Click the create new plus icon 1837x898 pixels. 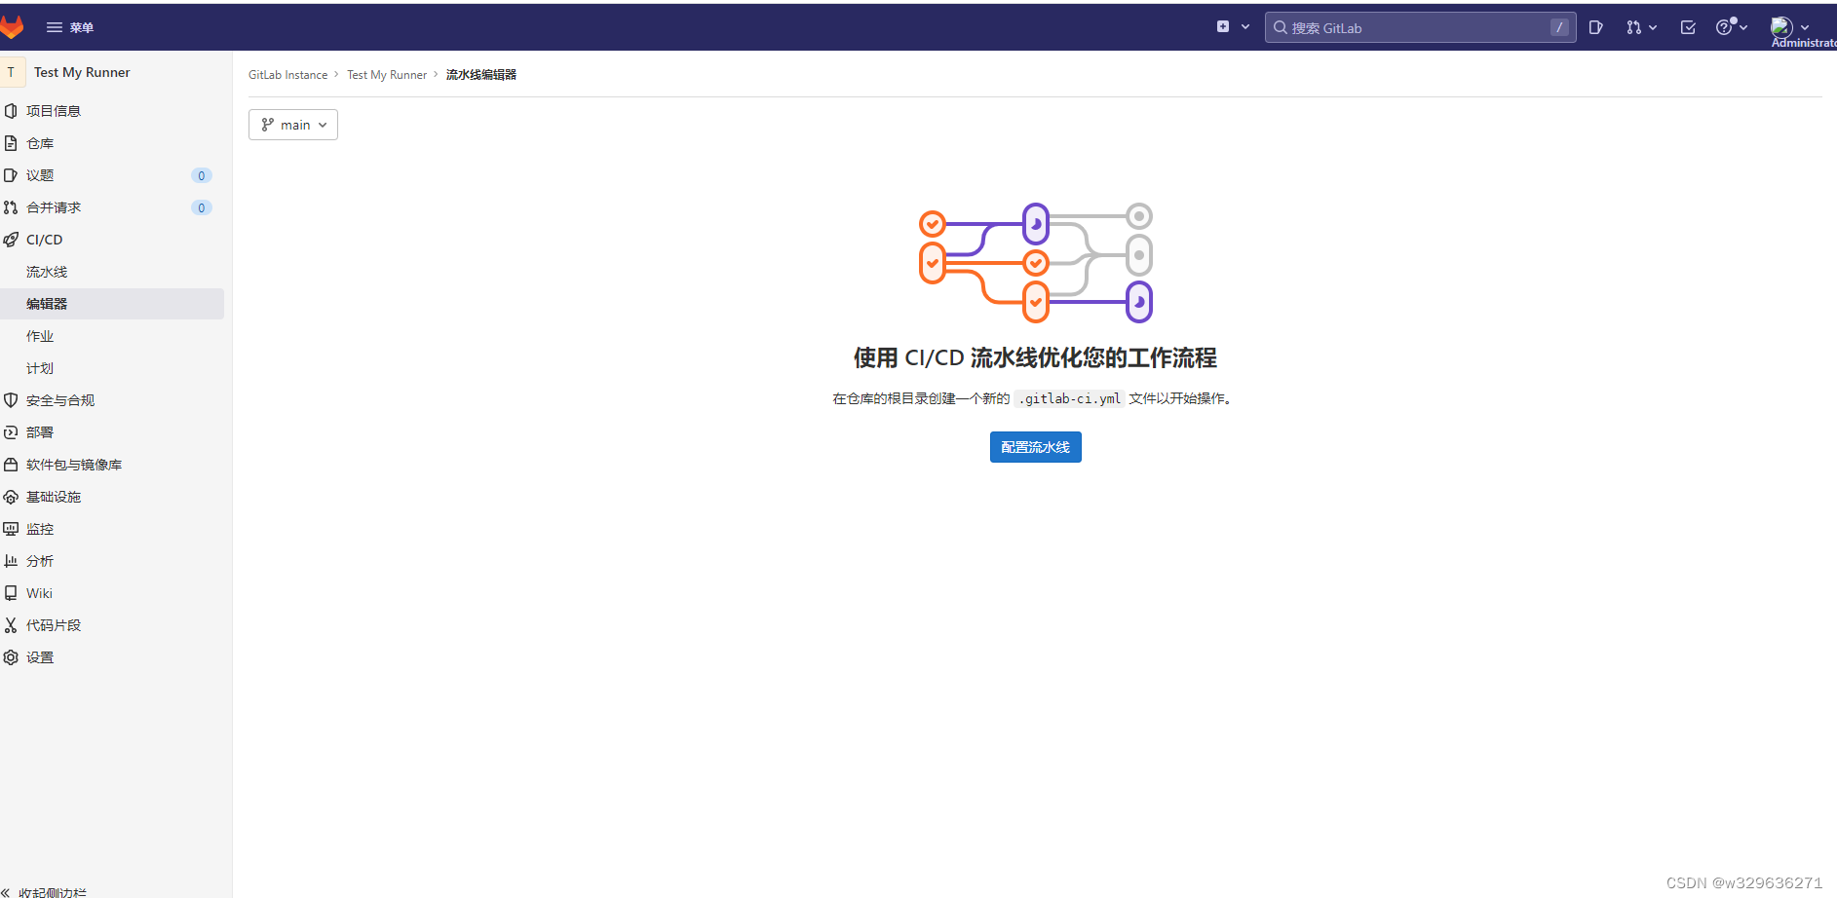(x=1223, y=27)
